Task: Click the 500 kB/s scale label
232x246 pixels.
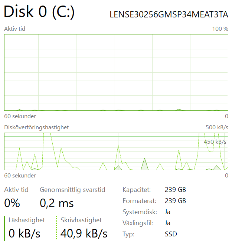Action: pyautogui.click(x=217, y=127)
